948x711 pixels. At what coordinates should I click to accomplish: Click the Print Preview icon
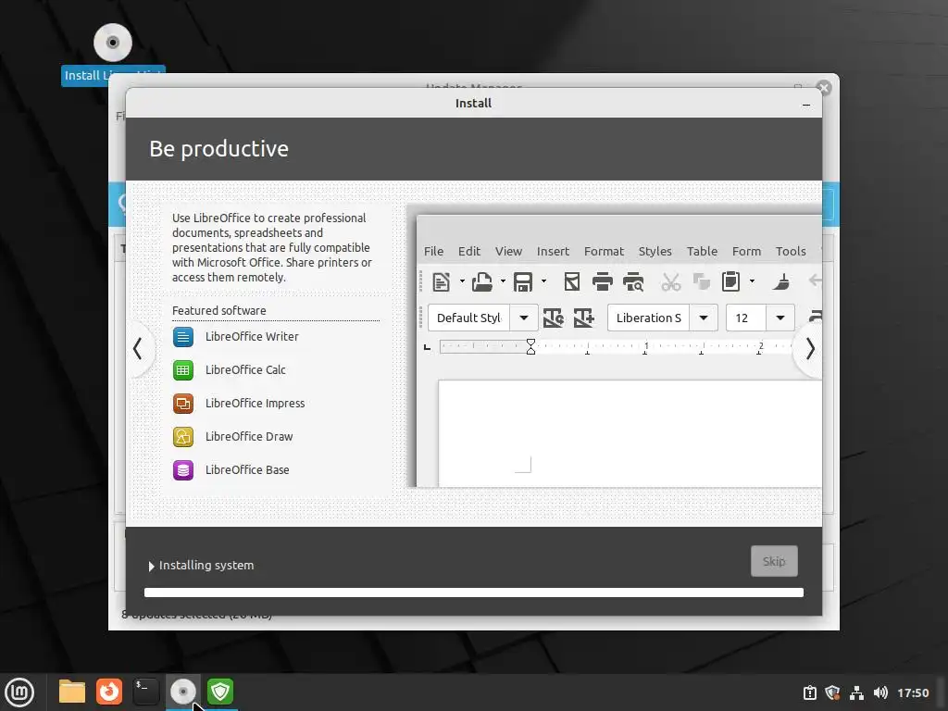coord(633,281)
